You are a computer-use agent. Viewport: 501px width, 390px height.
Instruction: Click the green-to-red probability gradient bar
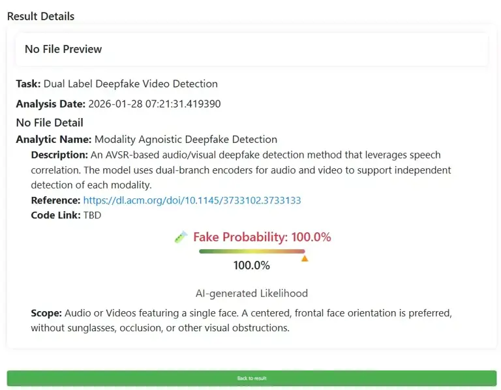pyautogui.click(x=252, y=251)
